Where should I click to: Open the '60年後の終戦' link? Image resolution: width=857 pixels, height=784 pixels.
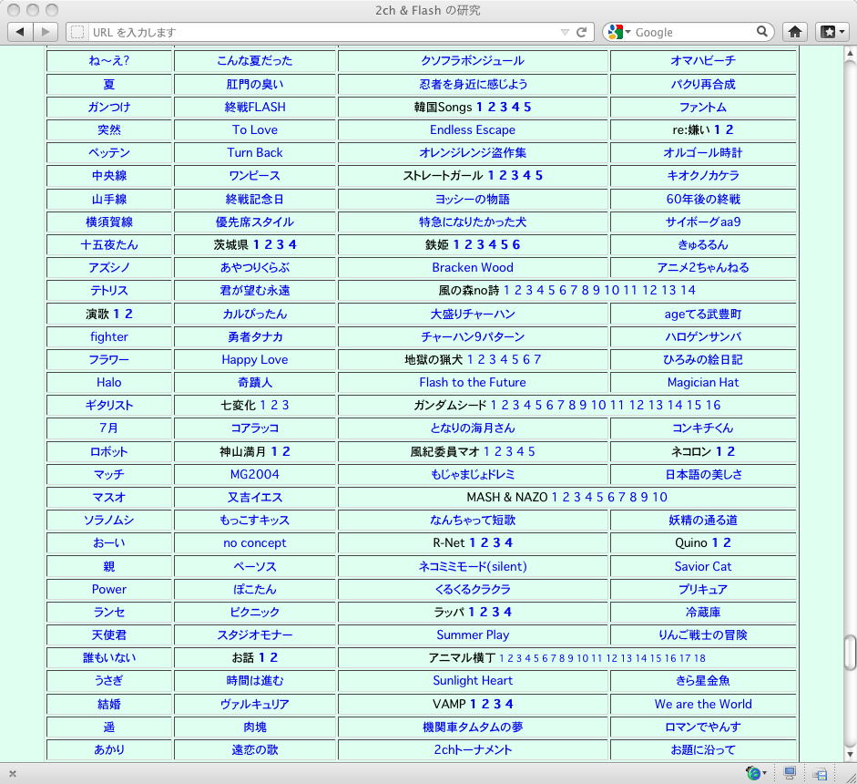[x=703, y=199]
